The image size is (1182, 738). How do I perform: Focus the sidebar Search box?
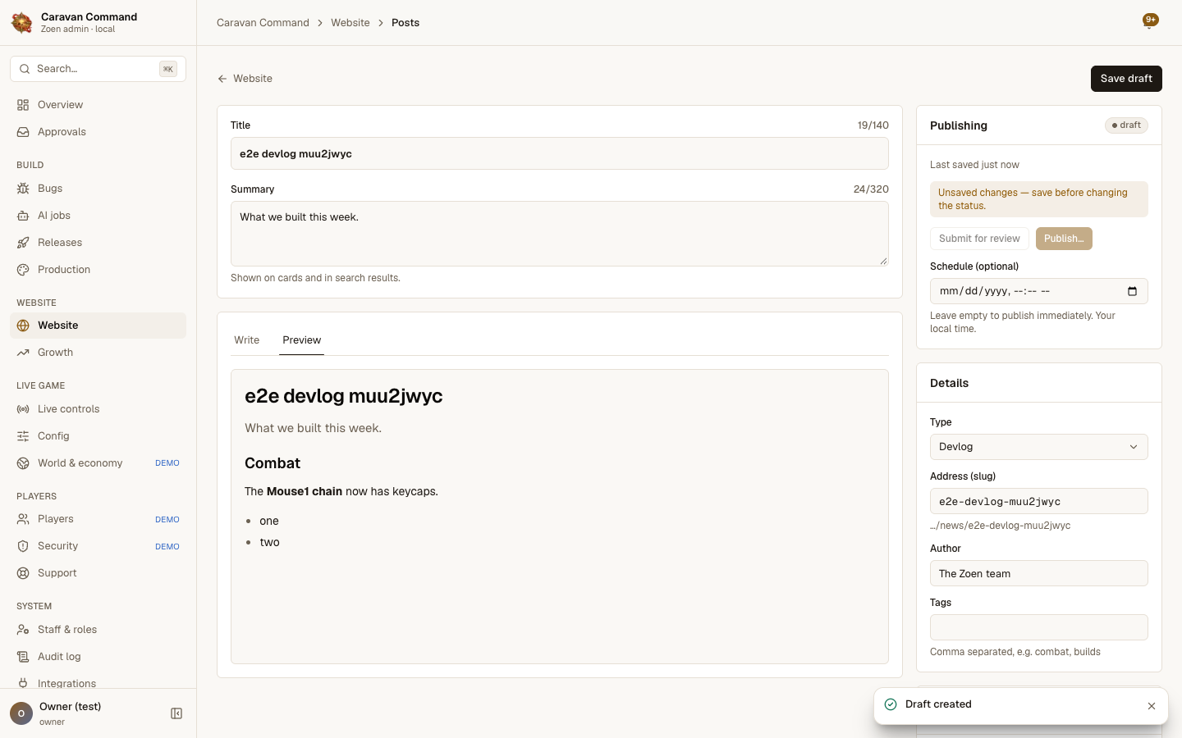98,69
